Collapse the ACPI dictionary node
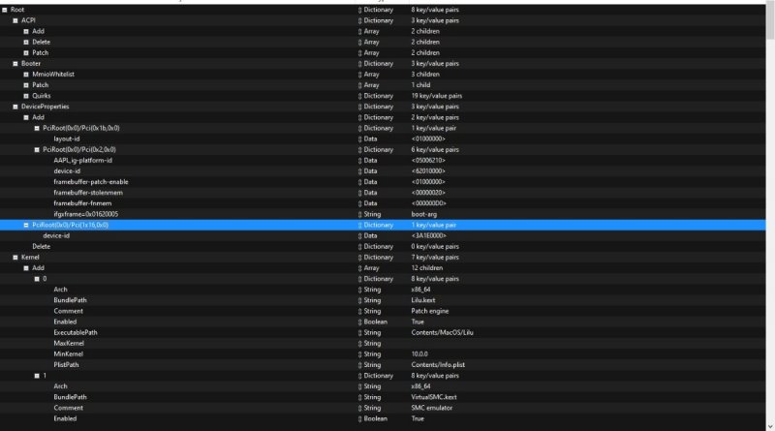 coord(15,20)
